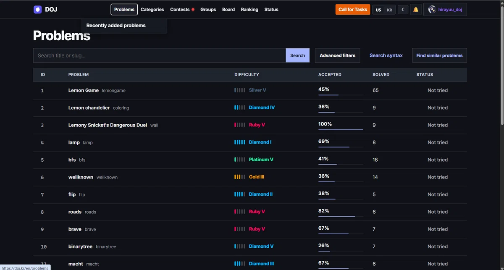Open the Contests page
504x270 pixels.
(180, 9)
